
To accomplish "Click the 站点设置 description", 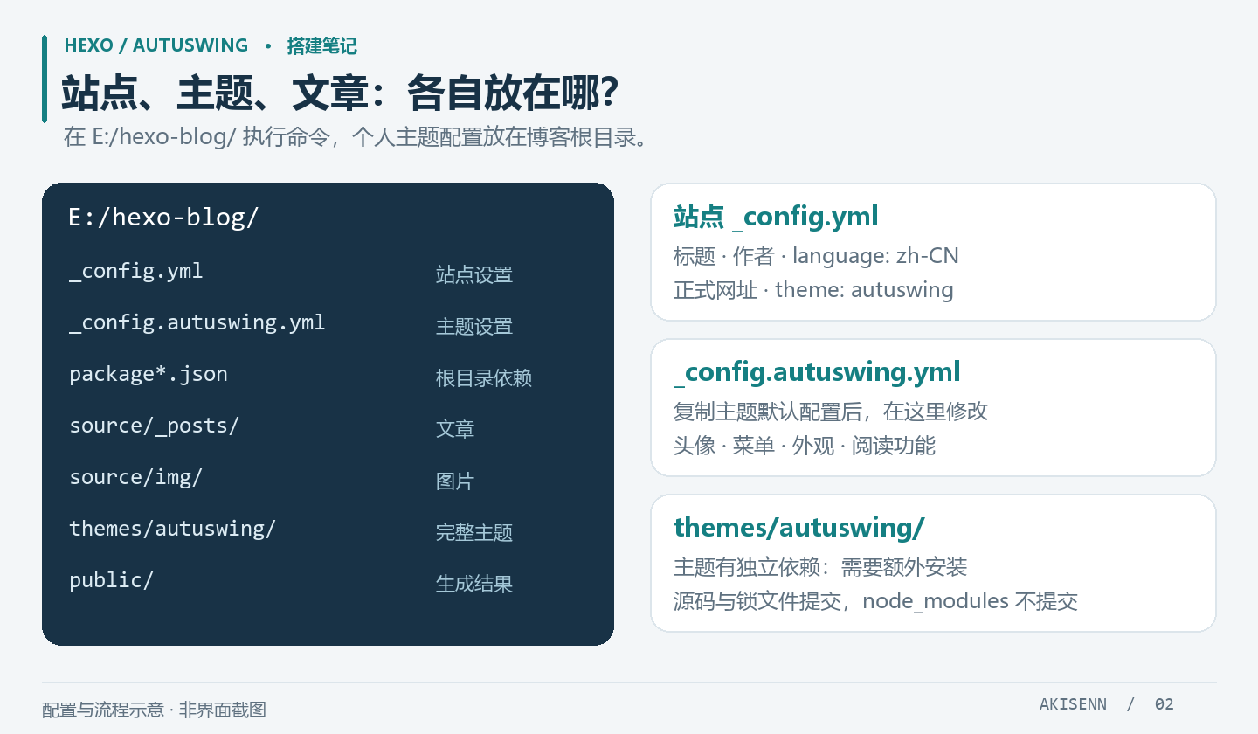I will pyautogui.click(x=474, y=274).
